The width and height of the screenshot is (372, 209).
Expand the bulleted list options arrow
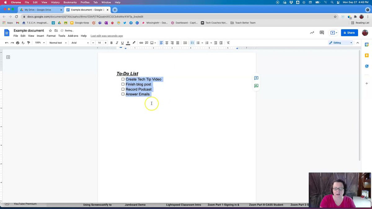pos(202,43)
